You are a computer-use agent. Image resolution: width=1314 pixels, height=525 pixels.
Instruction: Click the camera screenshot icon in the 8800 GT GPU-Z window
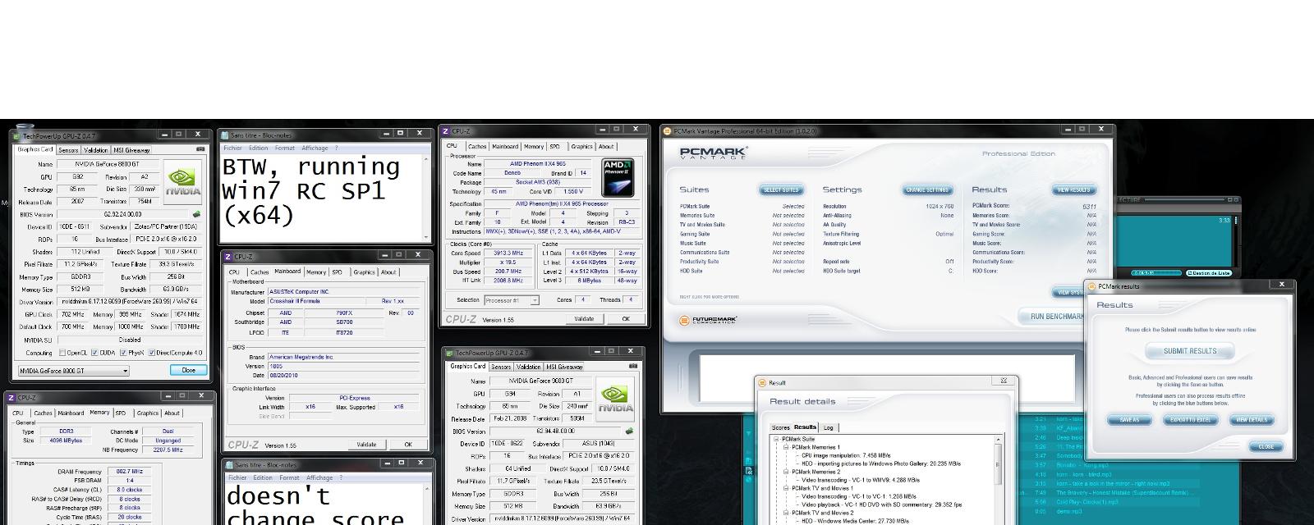click(x=201, y=149)
